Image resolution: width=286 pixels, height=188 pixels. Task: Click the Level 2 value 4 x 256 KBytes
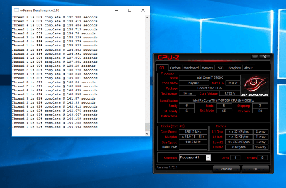(239, 142)
